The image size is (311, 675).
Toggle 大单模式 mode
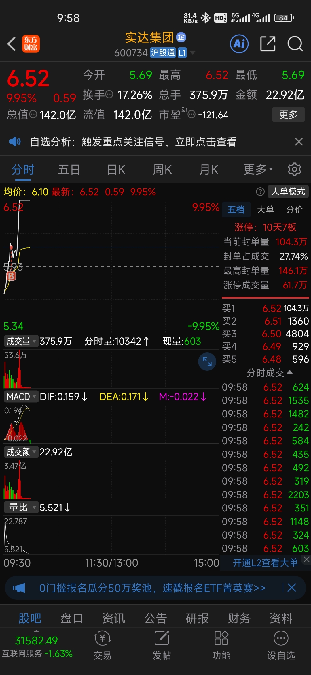coord(288,192)
